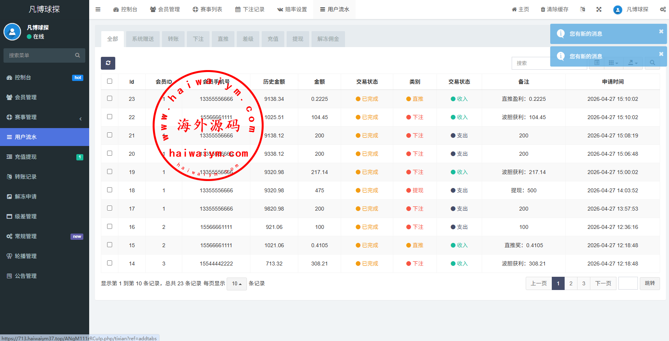The width and height of the screenshot is (669, 341).
Task: Switch to the 充值 filter tab
Action: [x=273, y=39]
